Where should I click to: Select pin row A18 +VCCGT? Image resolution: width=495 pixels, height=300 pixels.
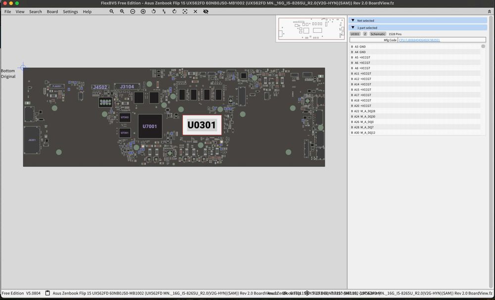point(415,100)
